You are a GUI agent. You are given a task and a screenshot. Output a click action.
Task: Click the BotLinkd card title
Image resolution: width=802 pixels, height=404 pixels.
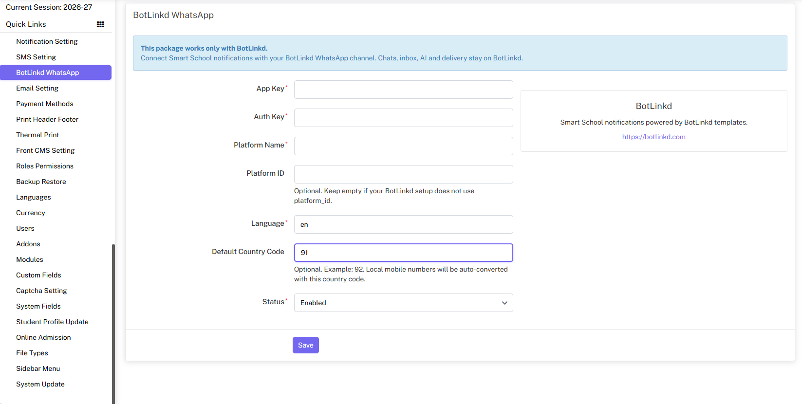tap(653, 106)
